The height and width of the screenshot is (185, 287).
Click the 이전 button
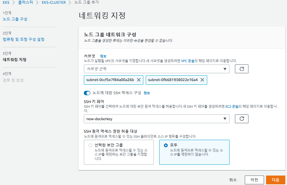pos(254,180)
